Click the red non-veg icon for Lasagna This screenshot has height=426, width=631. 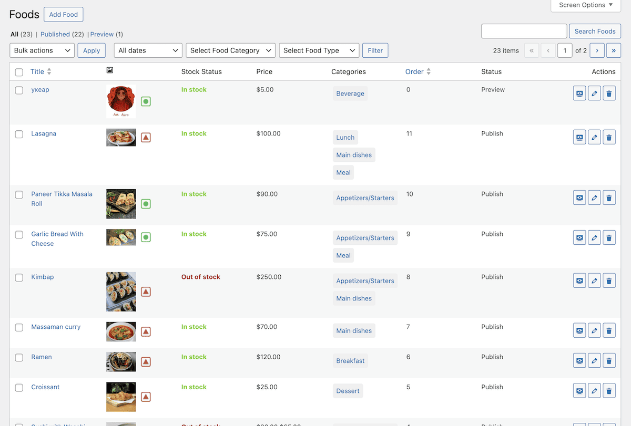pos(146,138)
